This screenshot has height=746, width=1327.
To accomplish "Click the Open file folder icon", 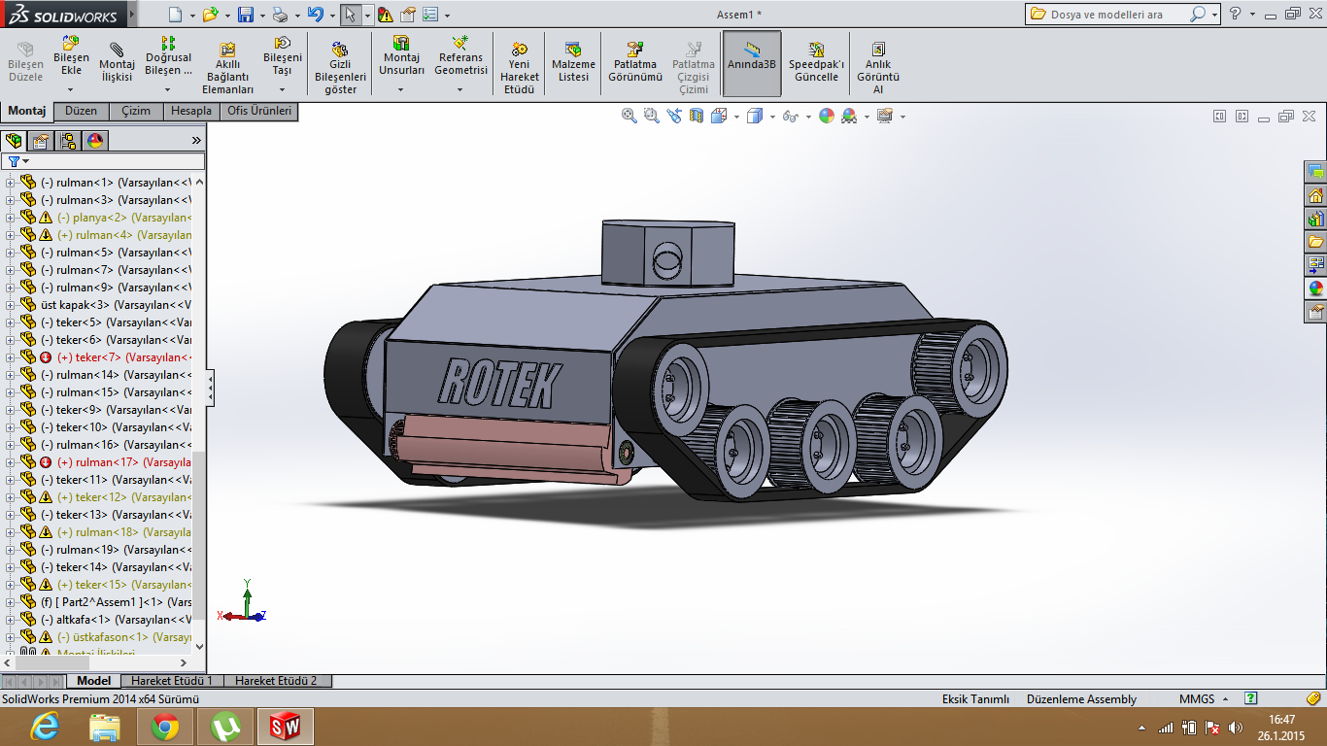I will [x=210, y=15].
